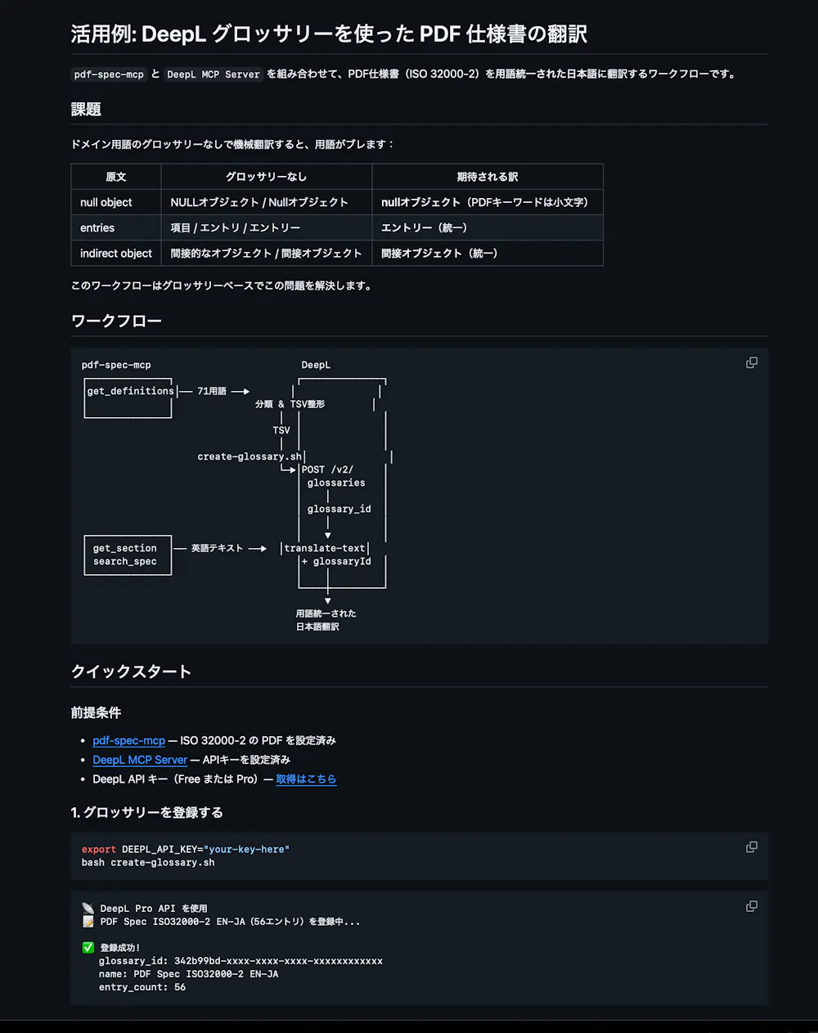
Task: Select the 'indirect object' table cell
Action: [116, 254]
